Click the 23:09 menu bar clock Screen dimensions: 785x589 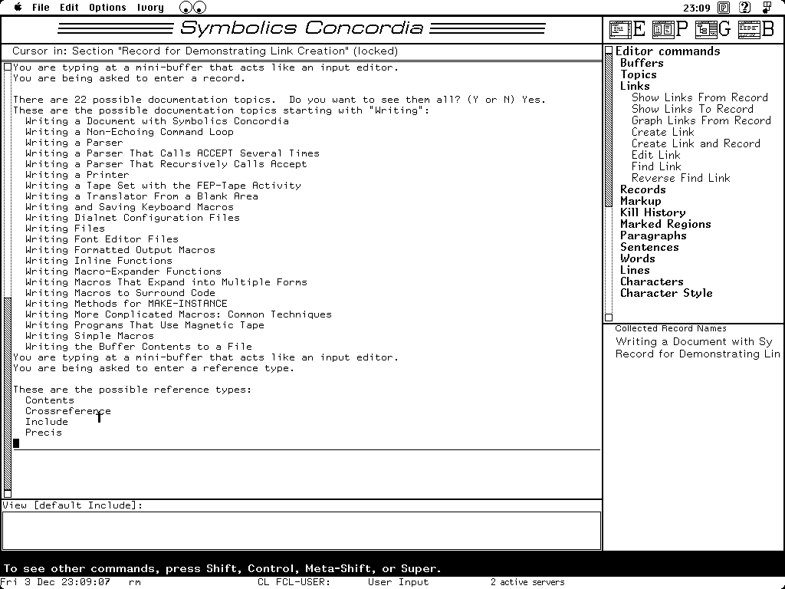pyautogui.click(x=696, y=8)
